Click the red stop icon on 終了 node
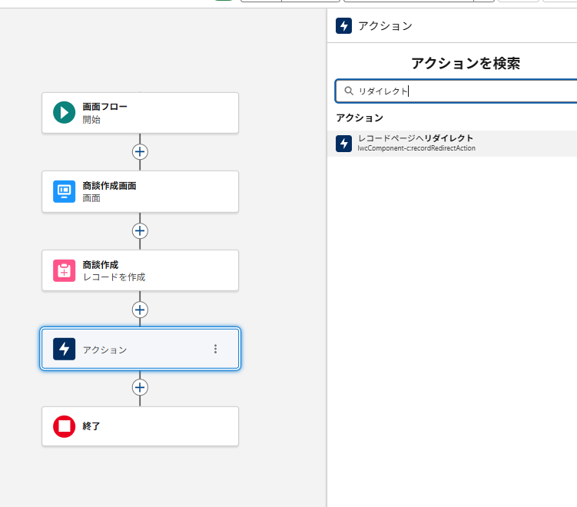The image size is (577, 507). (65, 426)
